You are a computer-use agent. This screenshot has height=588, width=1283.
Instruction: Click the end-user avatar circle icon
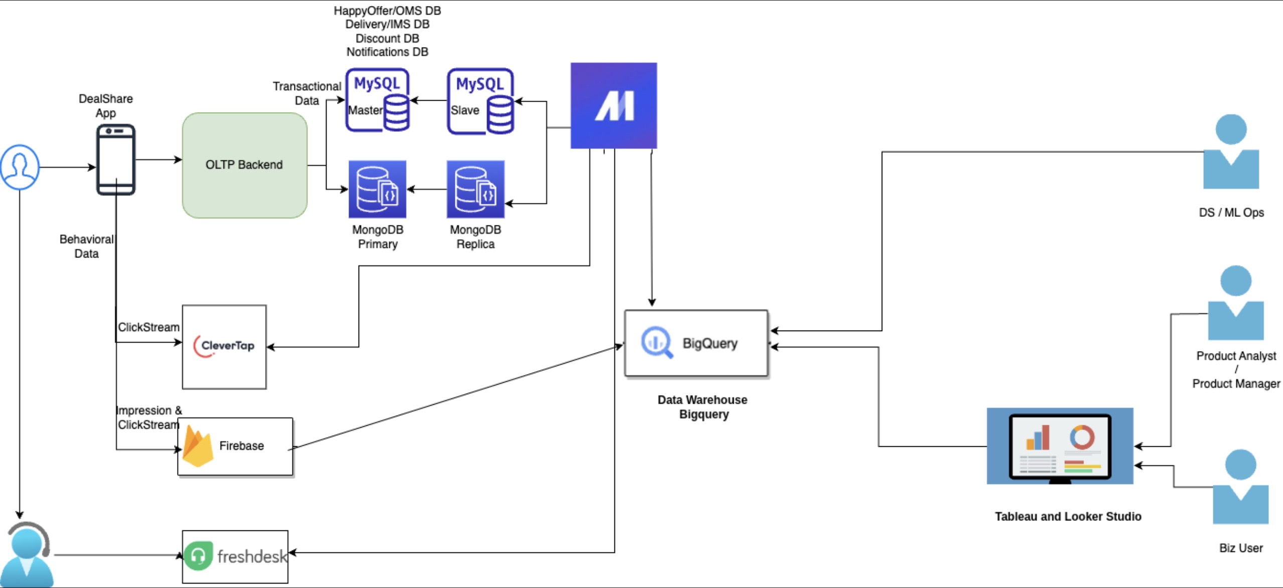coord(20,167)
